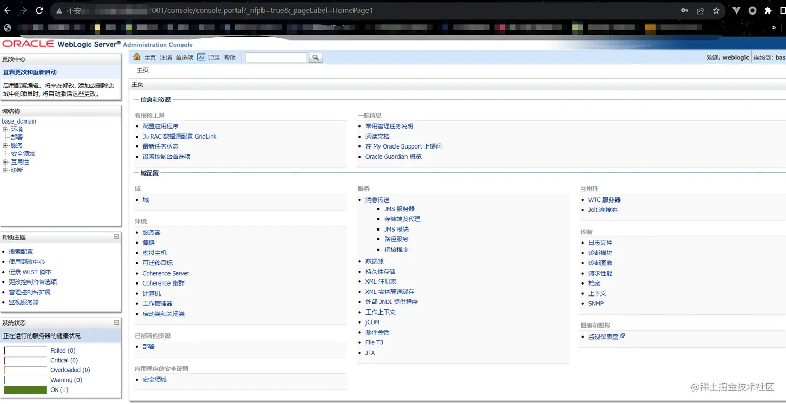Click the search magnifier button
The width and height of the screenshot is (786, 404).
coord(316,58)
